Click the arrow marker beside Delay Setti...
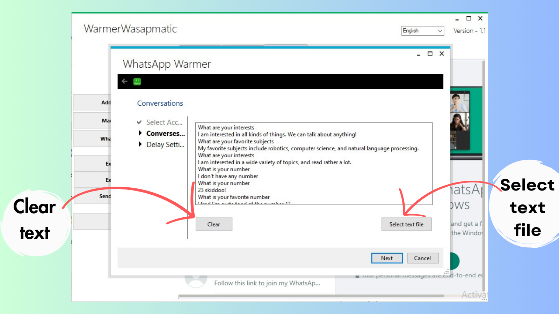 [140, 144]
